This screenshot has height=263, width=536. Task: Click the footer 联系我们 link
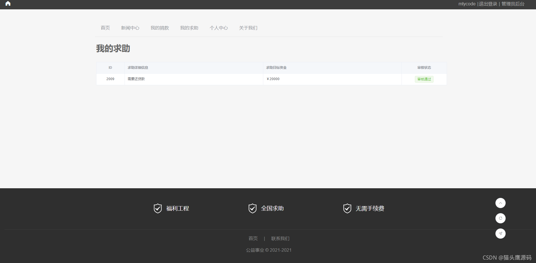(x=280, y=238)
